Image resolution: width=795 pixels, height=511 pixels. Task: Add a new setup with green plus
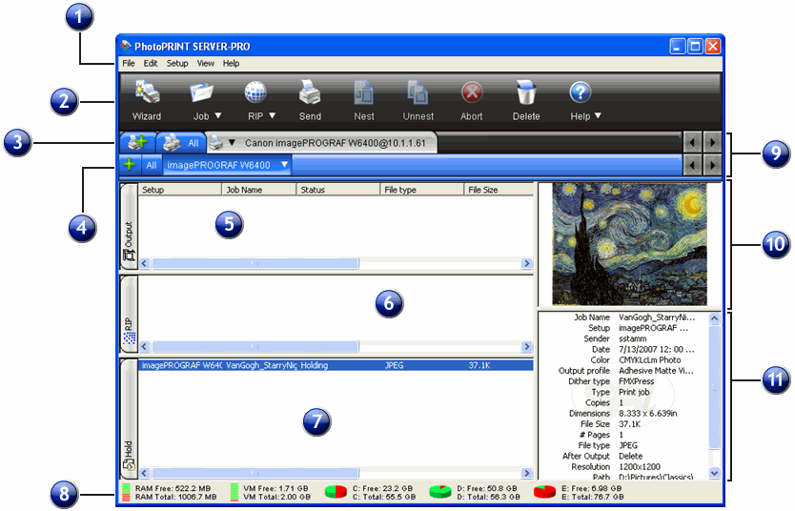click(130, 164)
